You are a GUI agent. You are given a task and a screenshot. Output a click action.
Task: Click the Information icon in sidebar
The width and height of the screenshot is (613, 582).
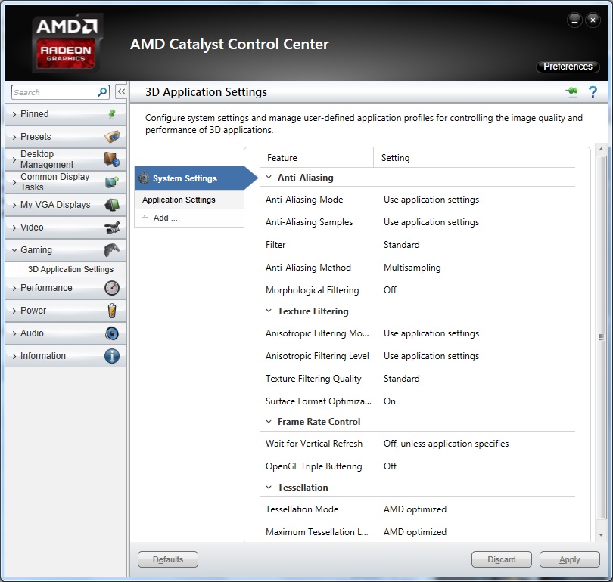tap(111, 356)
